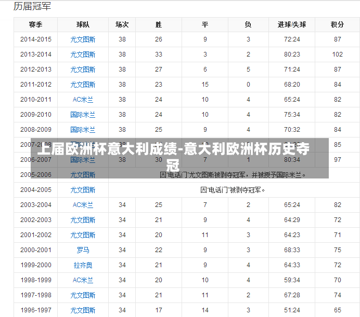Select the 2010-2011 season cell
Screen dimensions: 360x317
coord(35,100)
